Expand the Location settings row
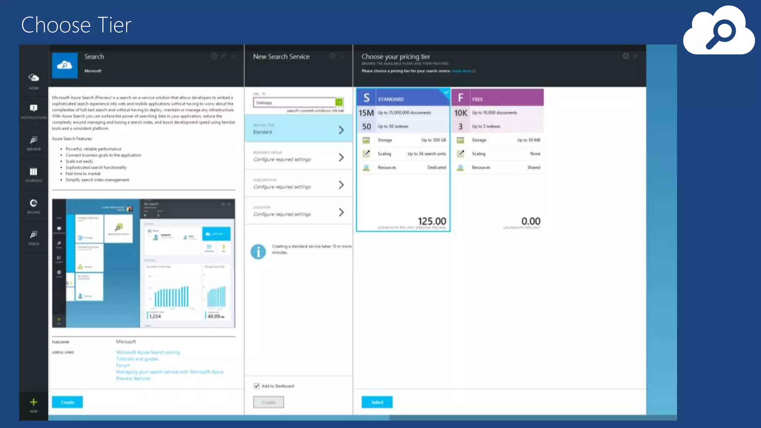 [x=298, y=211]
